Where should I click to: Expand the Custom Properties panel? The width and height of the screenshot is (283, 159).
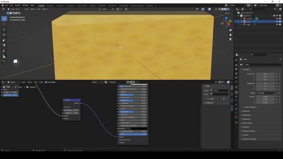point(249,139)
